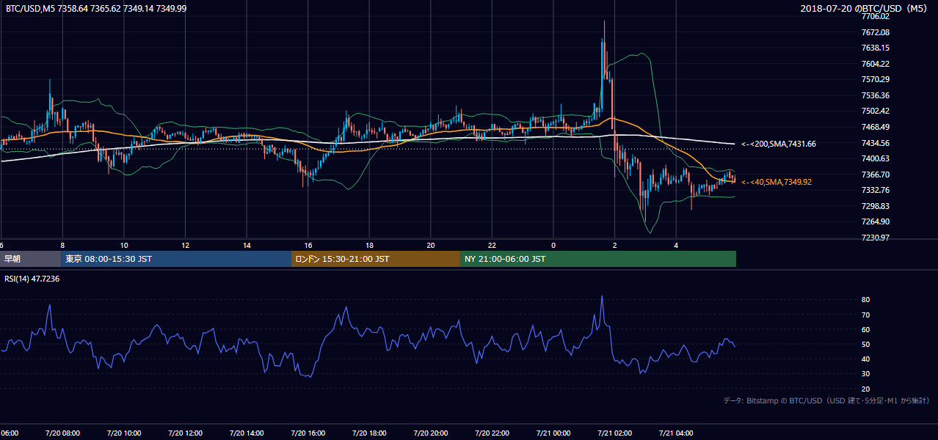Click hour tick 10 under price chart
This screenshot has width=938, height=440.
[x=124, y=246]
